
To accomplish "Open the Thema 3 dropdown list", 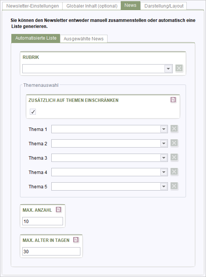I will coord(164,158).
